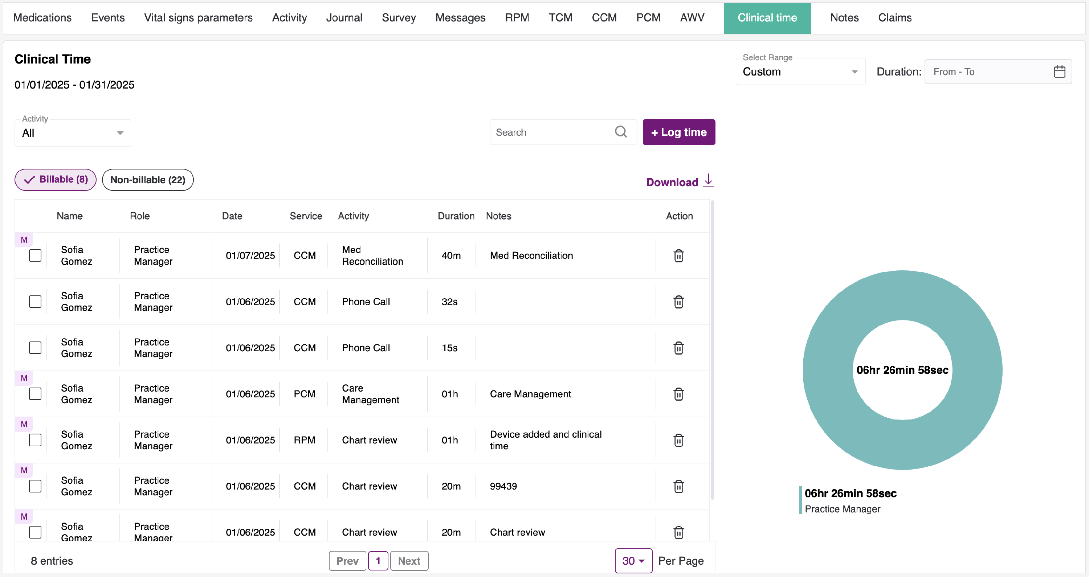Viewport: 1089px width, 577px height.
Task: Click the Next pagination button
Action: [409, 561]
